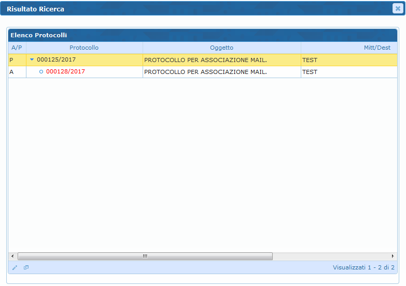This screenshot has width=406, height=286.
Task: Open red protocol 000128/2017 link
Action: pyautogui.click(x=65, y=72)
